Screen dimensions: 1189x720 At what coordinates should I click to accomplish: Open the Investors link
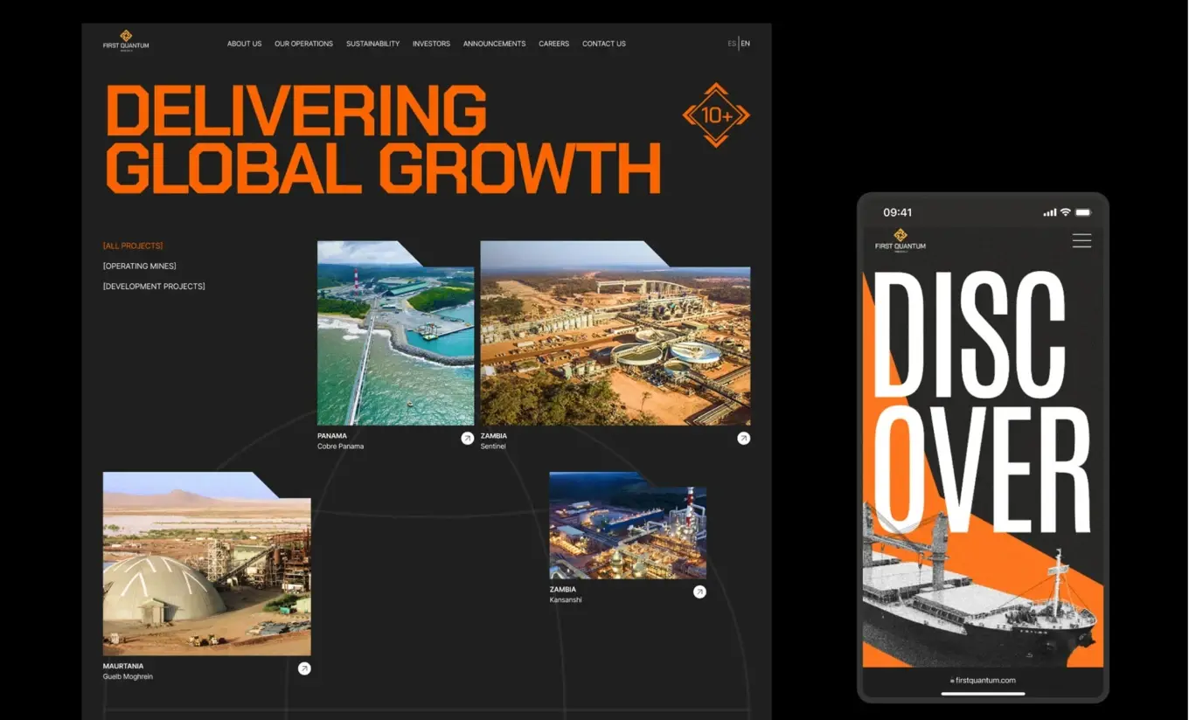(x=431, y=44)
